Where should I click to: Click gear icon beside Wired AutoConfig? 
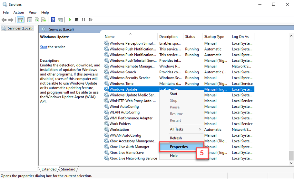[106, 106]
